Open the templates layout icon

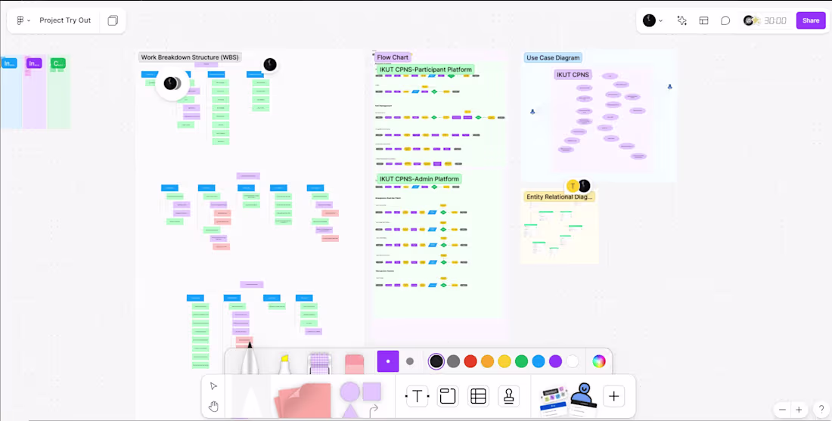click(x=703, y=20)
